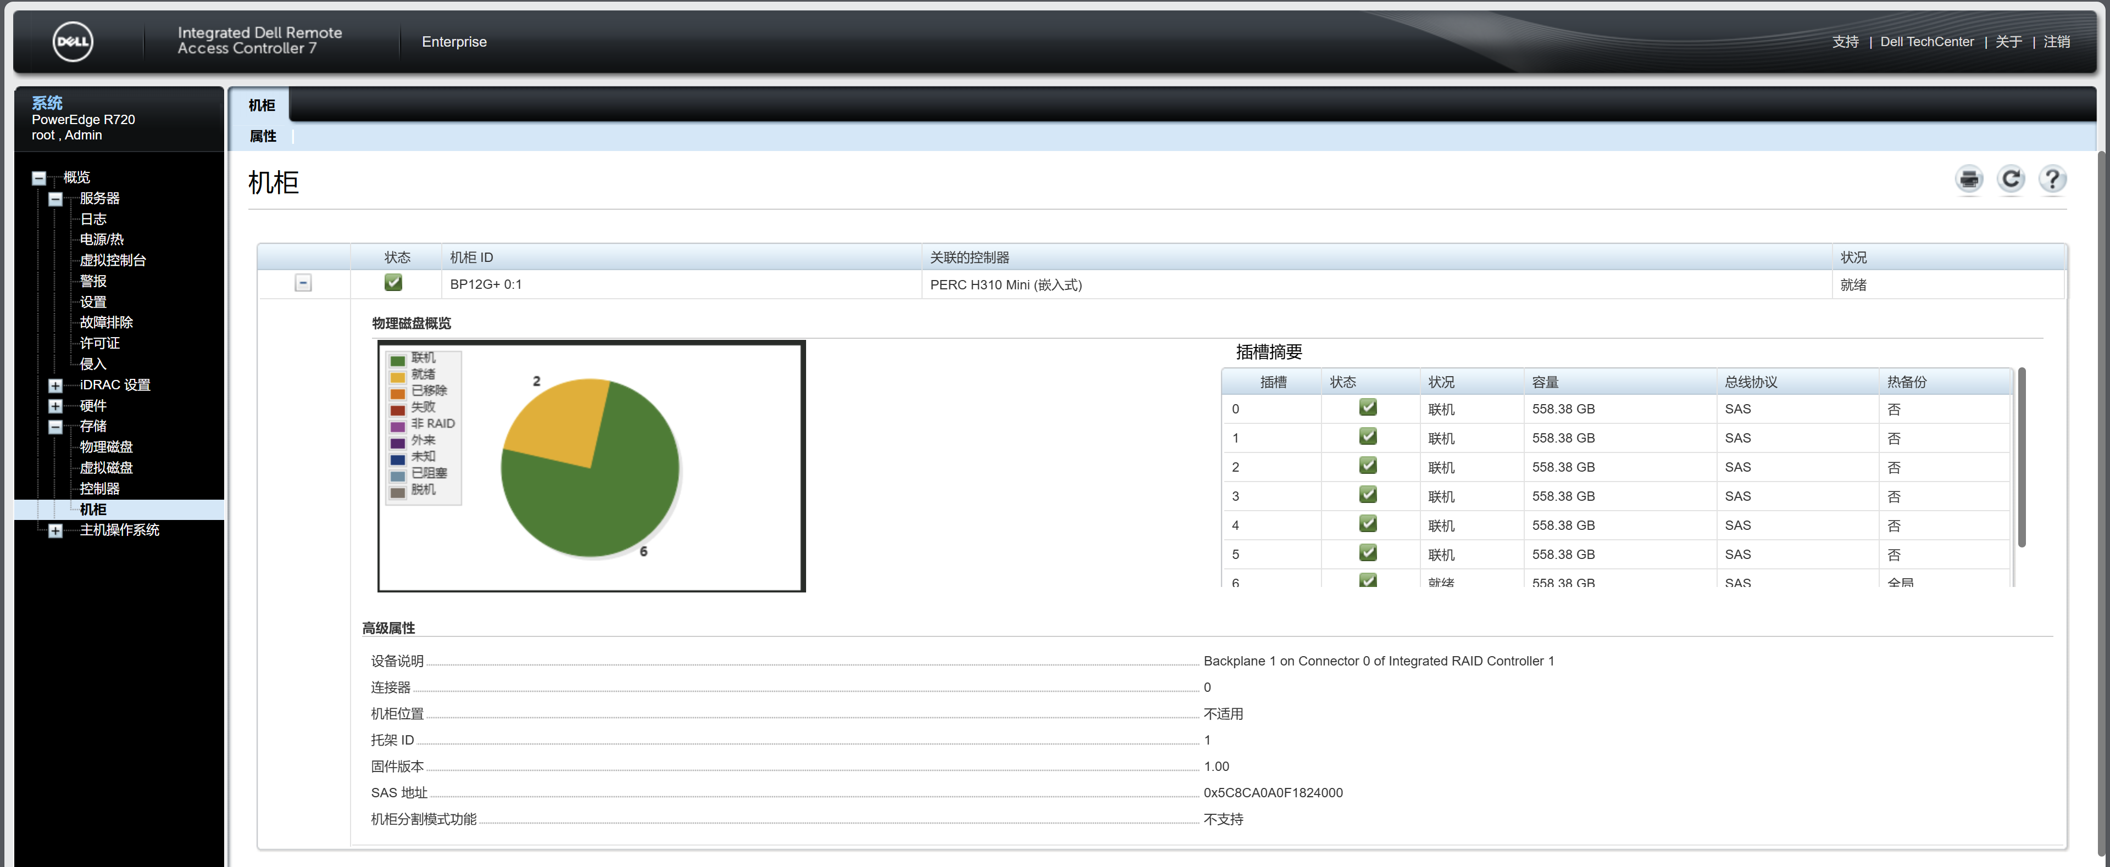Open the Dell TechCenter link
The image size is (2110, 867).
(x=1926, y=42)
